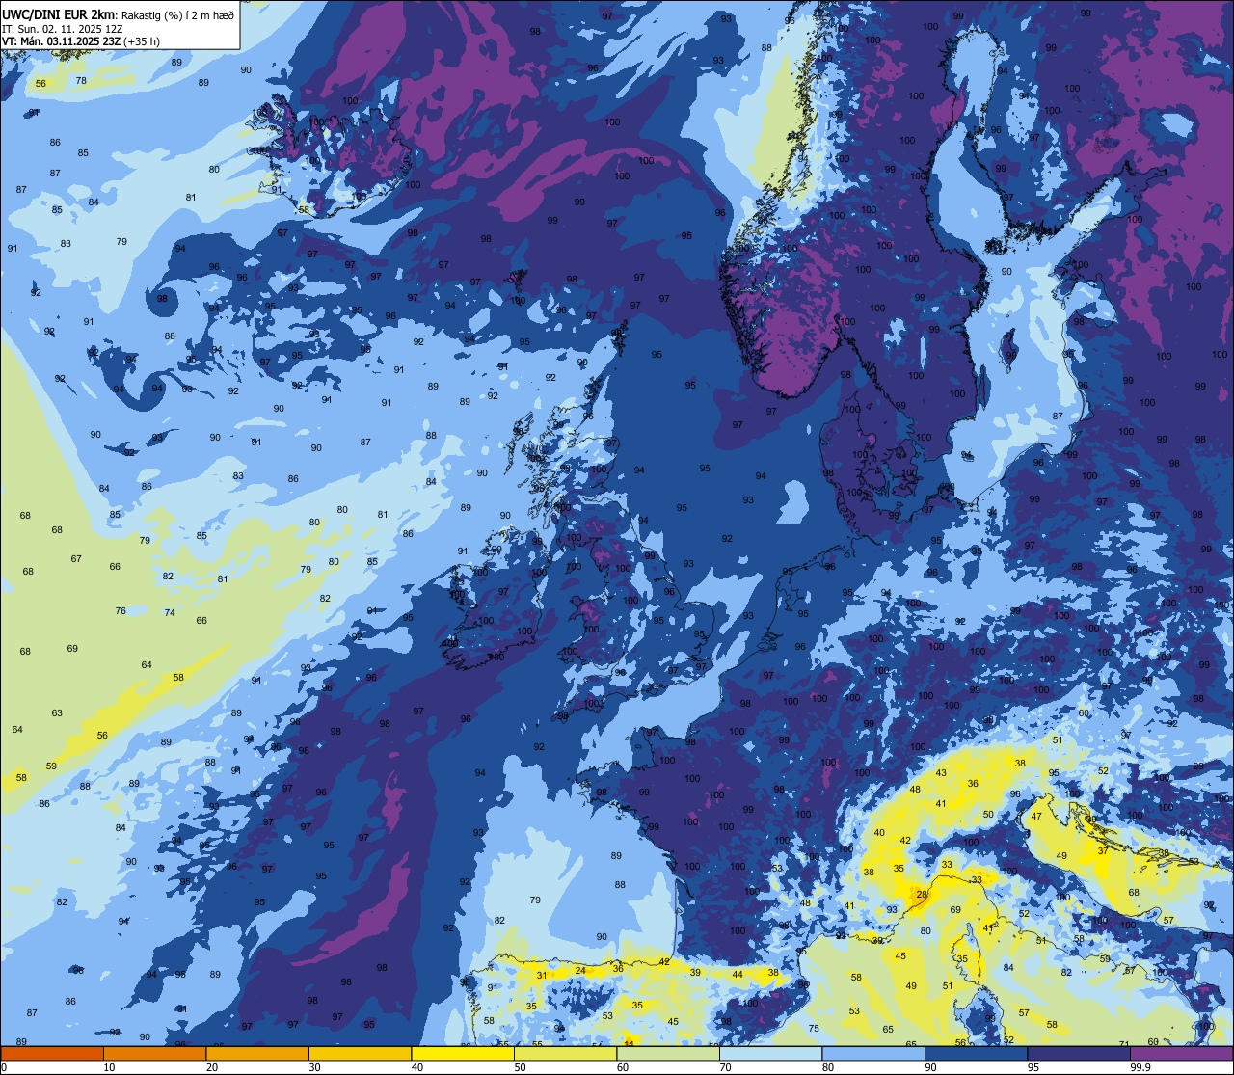Click the '10' legend scale label
The width and height of the screenshot is (1234, 1075).
click(109, 1067)
